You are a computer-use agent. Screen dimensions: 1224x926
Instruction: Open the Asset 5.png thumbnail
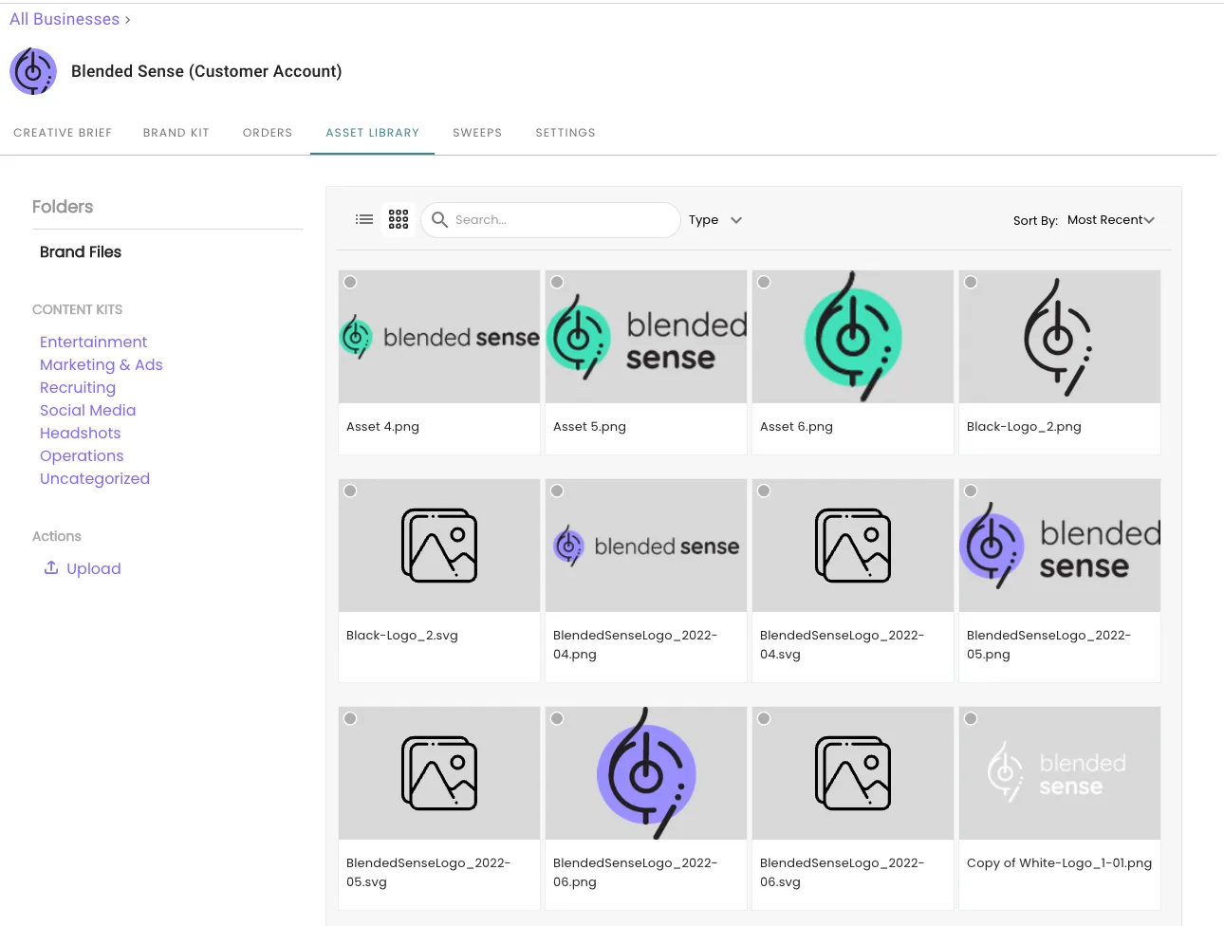646,337
